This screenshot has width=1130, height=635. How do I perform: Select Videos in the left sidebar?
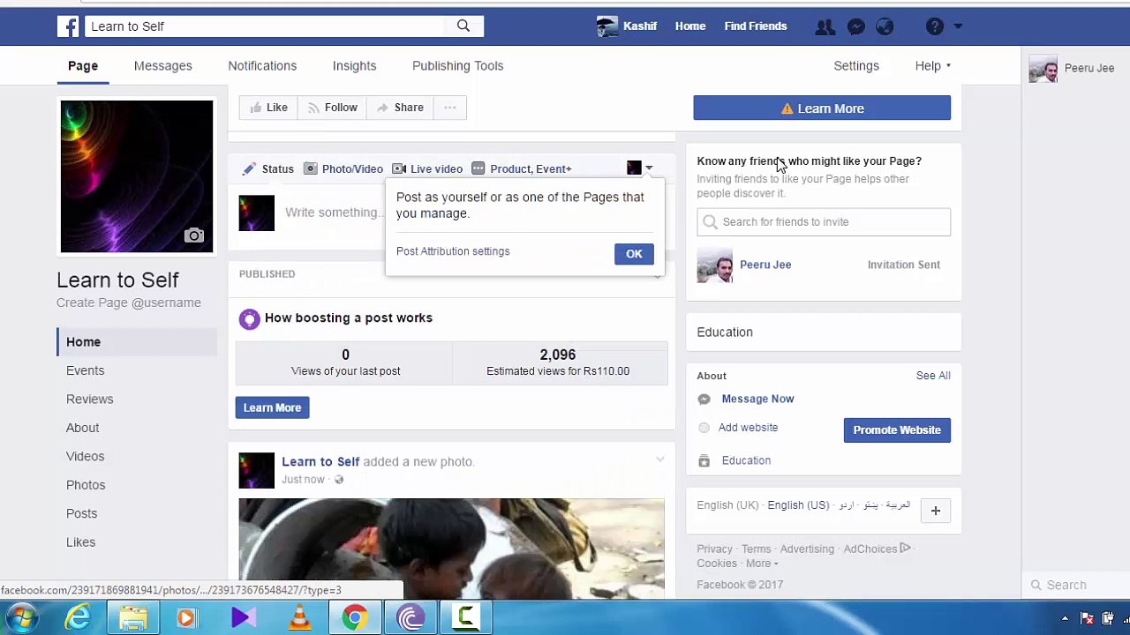85,456
